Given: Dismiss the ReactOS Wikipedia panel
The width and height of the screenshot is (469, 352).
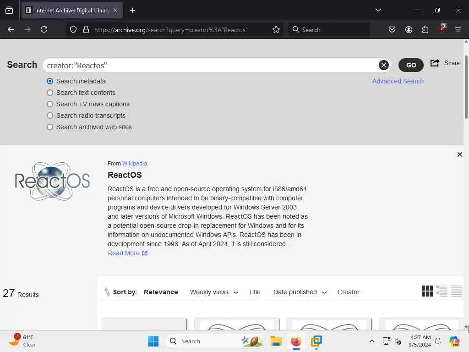Looking at the screenshot, I should [x=460, y=154].
